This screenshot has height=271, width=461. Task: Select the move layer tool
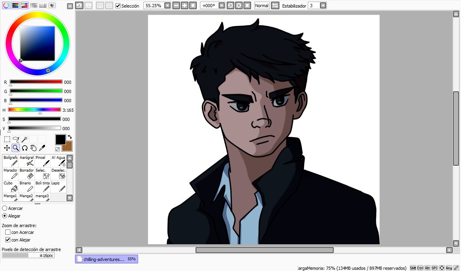coord(7,148)
